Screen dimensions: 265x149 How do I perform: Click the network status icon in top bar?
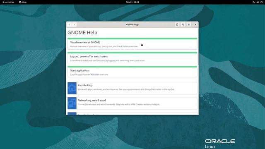253,2
